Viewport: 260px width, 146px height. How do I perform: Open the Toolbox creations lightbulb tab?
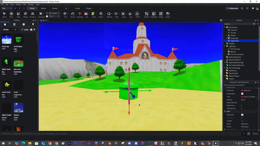point(33,24)
